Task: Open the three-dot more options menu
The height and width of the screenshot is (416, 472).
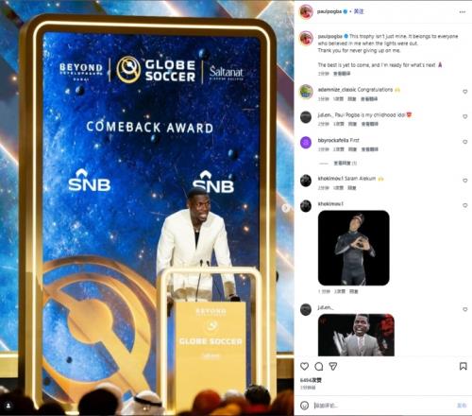Action: [x=462, y=12]
